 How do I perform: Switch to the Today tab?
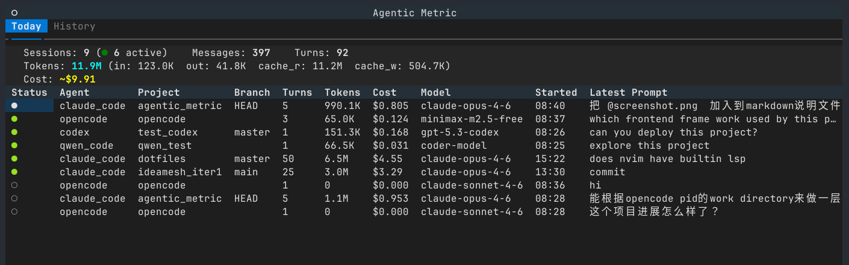26,26
